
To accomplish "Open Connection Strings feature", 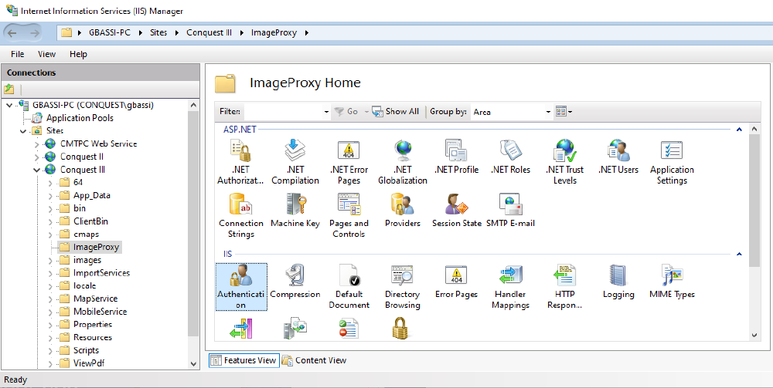I will pyautogui.click(x=241, y=216).
